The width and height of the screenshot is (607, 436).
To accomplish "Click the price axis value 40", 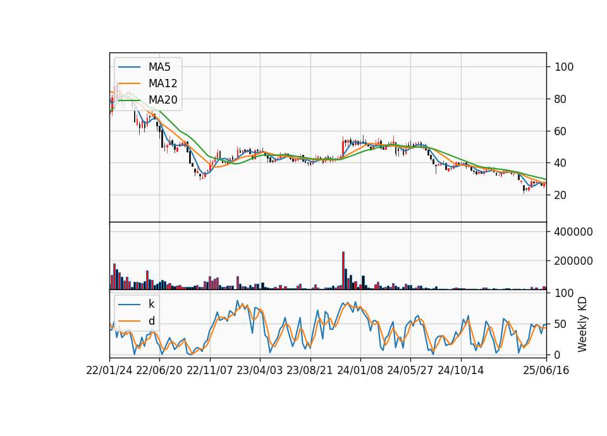I will coord(561,163).
